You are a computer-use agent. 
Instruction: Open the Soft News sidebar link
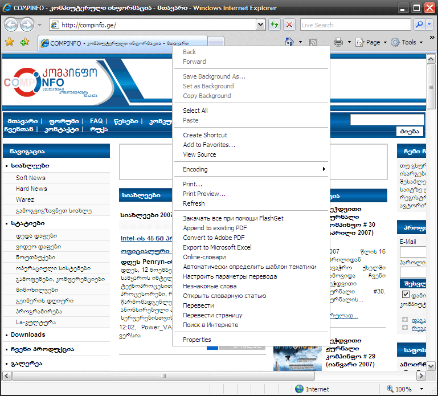coord(30,178)
